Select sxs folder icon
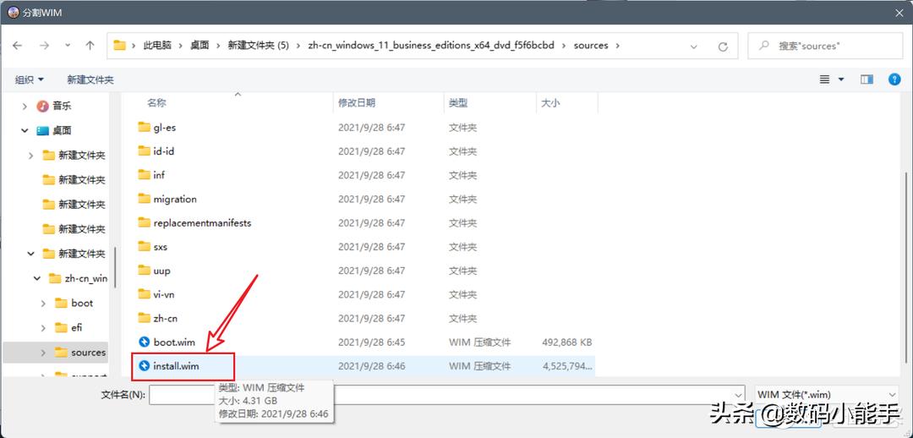The image size is (913, 438). [145, 246]
